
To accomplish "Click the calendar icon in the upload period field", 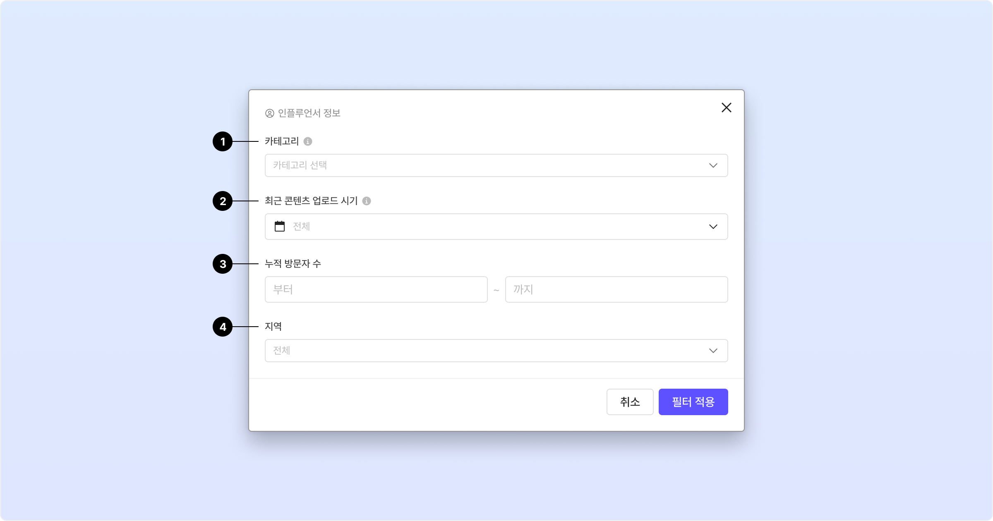I will pyautogui.click(x=280, y=226).
